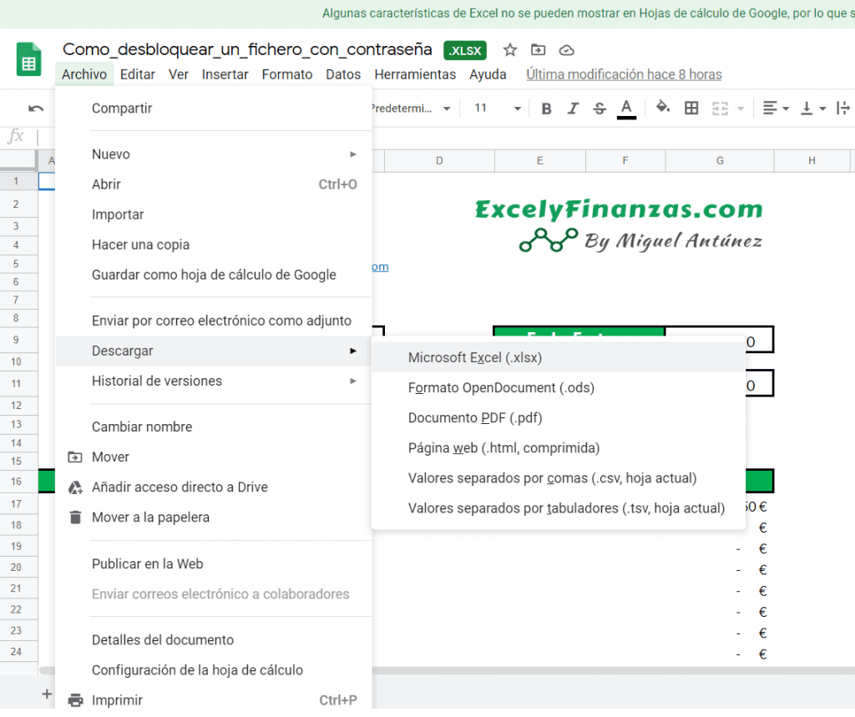Click the Mover folder icon in menu
The width and height of the screenshot is (855, 717).
click(x=74, y=457)
